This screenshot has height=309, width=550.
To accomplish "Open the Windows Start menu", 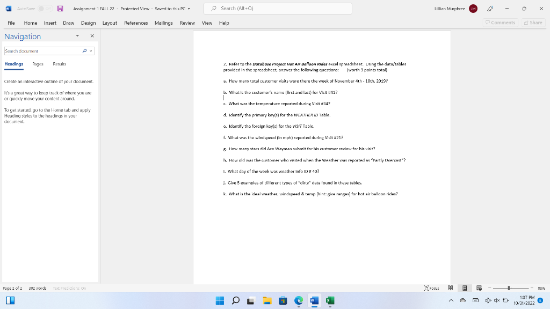I will (220, 300).
